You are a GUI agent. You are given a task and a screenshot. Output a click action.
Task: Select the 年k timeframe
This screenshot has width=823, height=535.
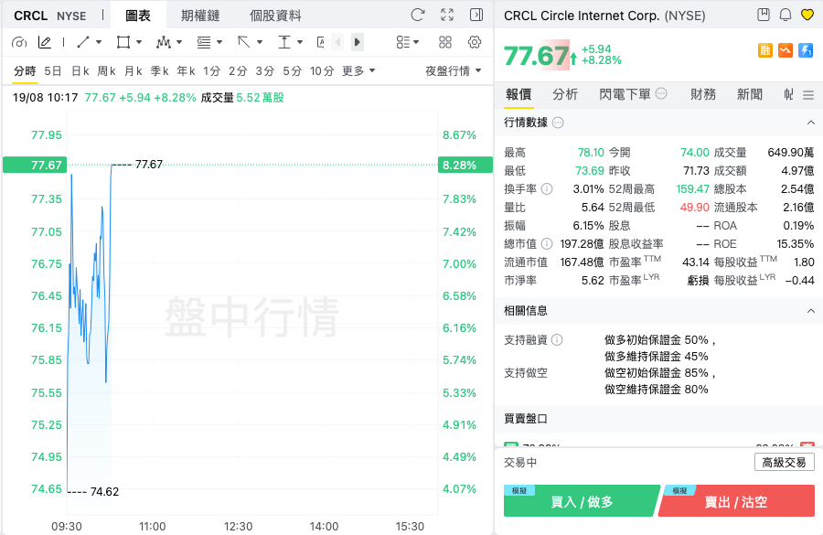[x=186, y=71]
